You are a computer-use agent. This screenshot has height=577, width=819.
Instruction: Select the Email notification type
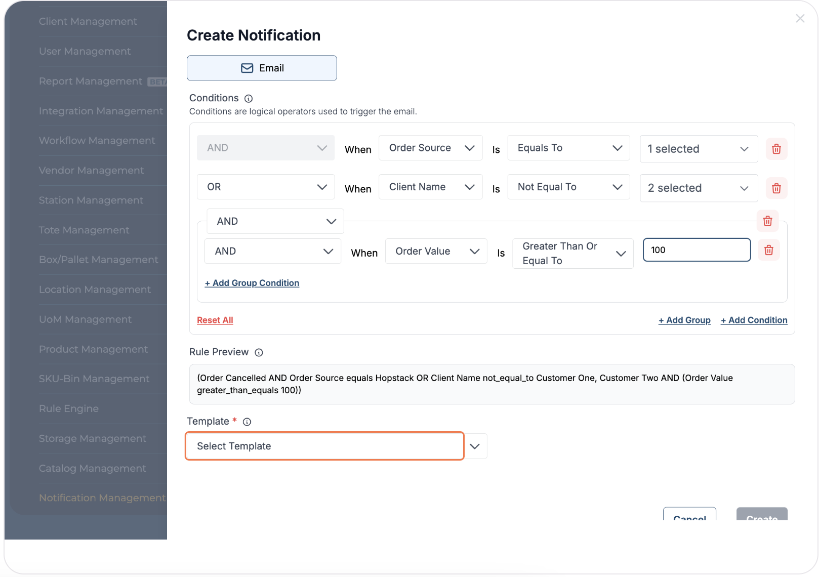coord(262,68)
